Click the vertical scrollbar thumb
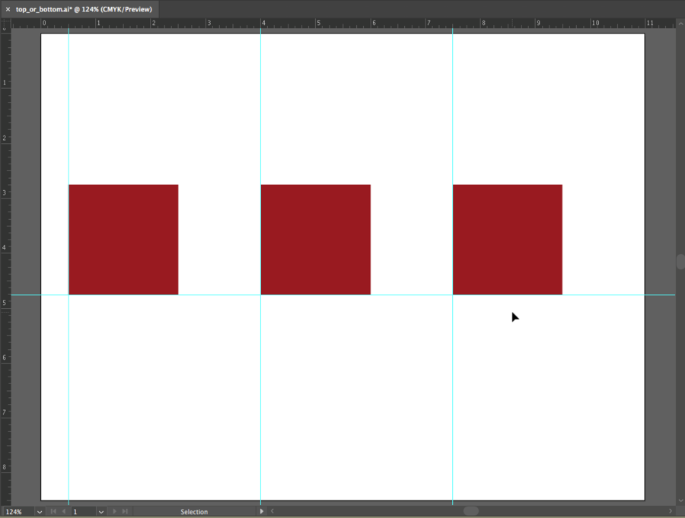 680,262
